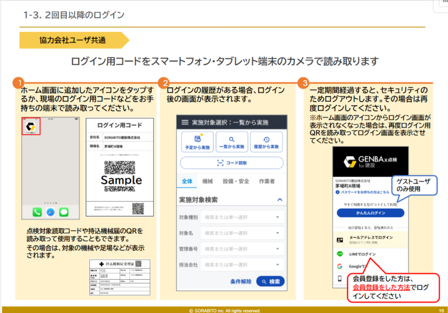The image size is (448, 313).
Task: Select 一覧から実施 magnifier button
Action: pos(232,142)
